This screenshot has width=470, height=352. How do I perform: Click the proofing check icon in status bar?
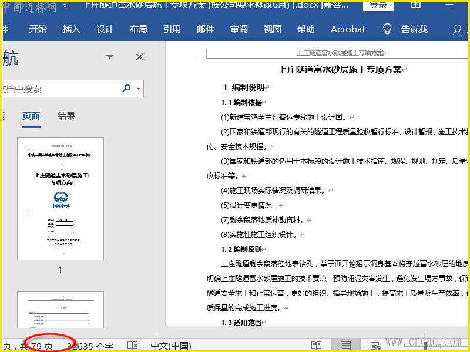[133, 346]
